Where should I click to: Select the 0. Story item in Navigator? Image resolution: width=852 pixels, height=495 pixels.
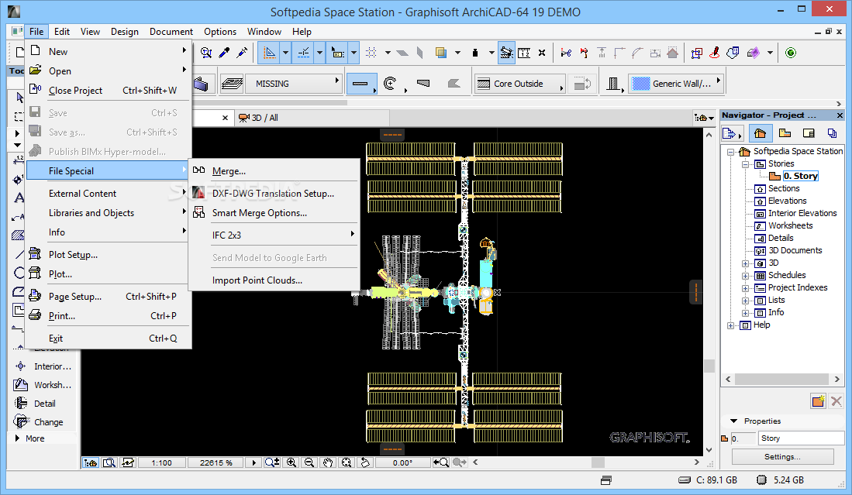[x=800, y=176]
